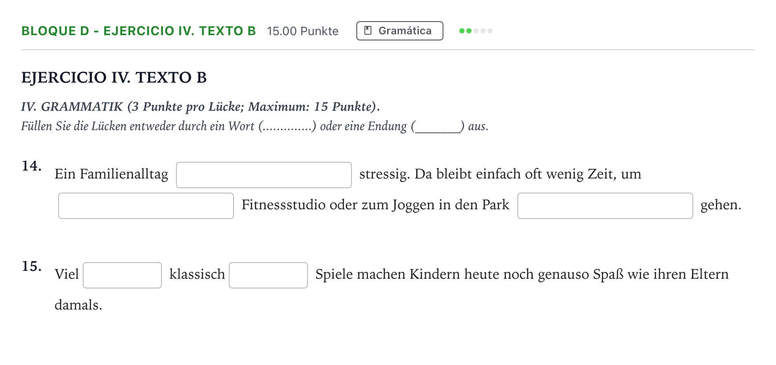Click the book icon in the Gramática tag

[x=368, y=31]
